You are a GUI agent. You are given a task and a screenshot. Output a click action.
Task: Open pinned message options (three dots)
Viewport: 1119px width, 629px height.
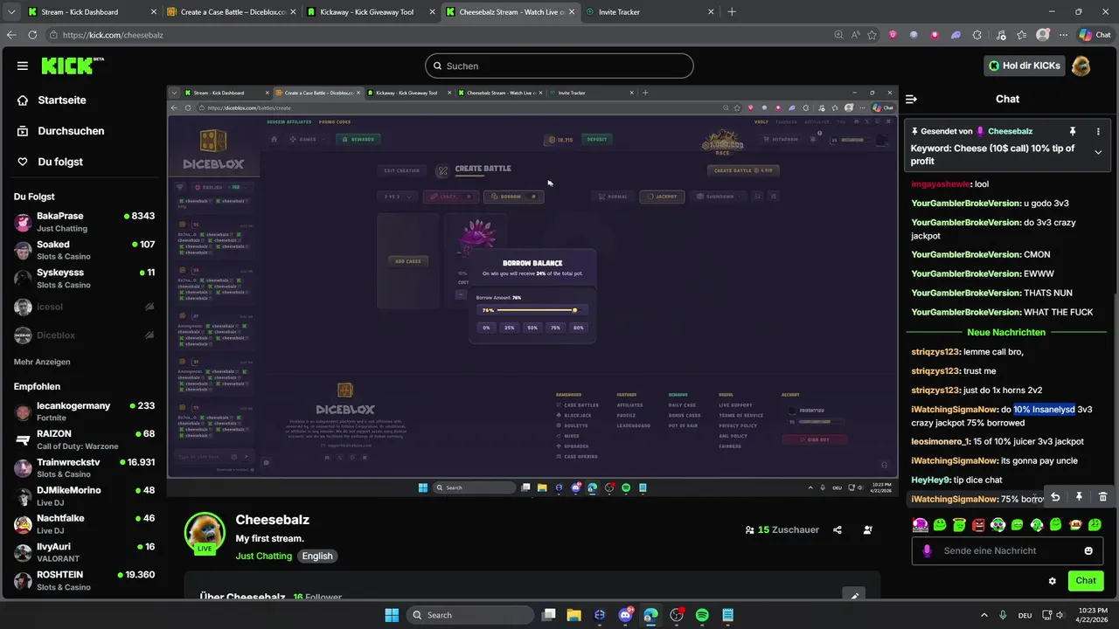pyautogui.click(x=1098, y=131)
